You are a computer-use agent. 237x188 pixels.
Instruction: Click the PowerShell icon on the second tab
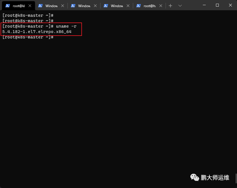click(40, 6)
